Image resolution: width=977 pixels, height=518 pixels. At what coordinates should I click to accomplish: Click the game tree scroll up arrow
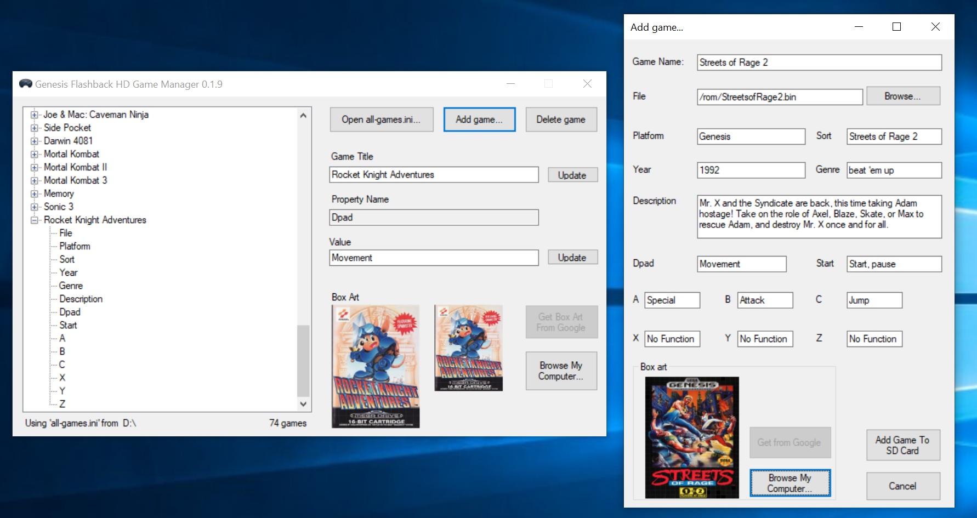point(303,115)
